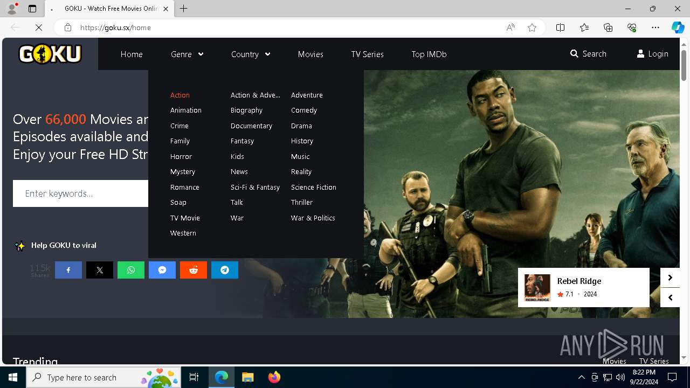Select Documentary genre
Viewport: 690px width, 388px height.
point(251,126)
